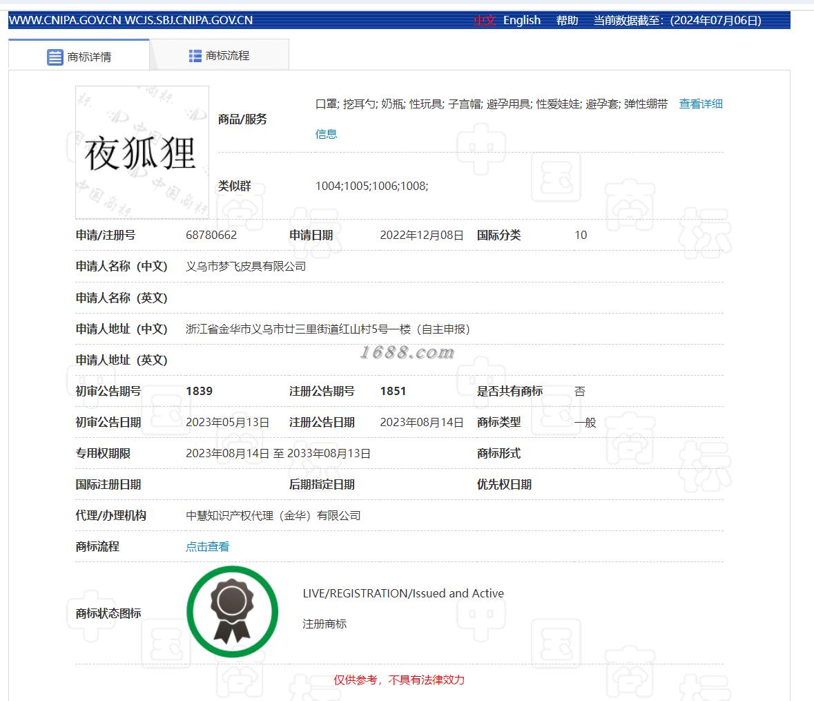Screen dimensions: 814x701
Task: Open 查看详细 goods details link
Action: 701,104
